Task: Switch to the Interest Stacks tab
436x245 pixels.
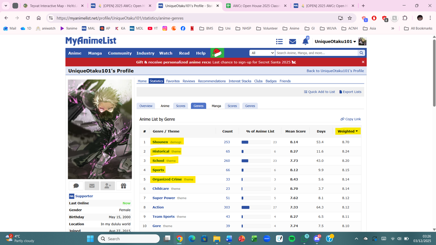Action: coord(240,81)
